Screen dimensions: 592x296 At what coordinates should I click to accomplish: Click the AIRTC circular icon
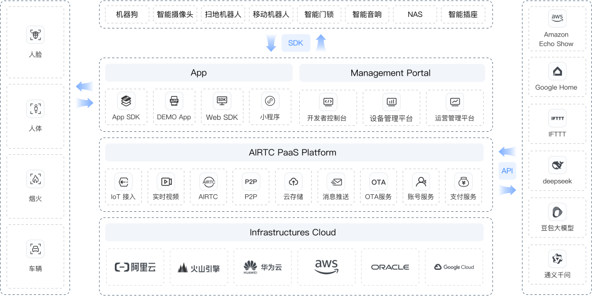208,182
